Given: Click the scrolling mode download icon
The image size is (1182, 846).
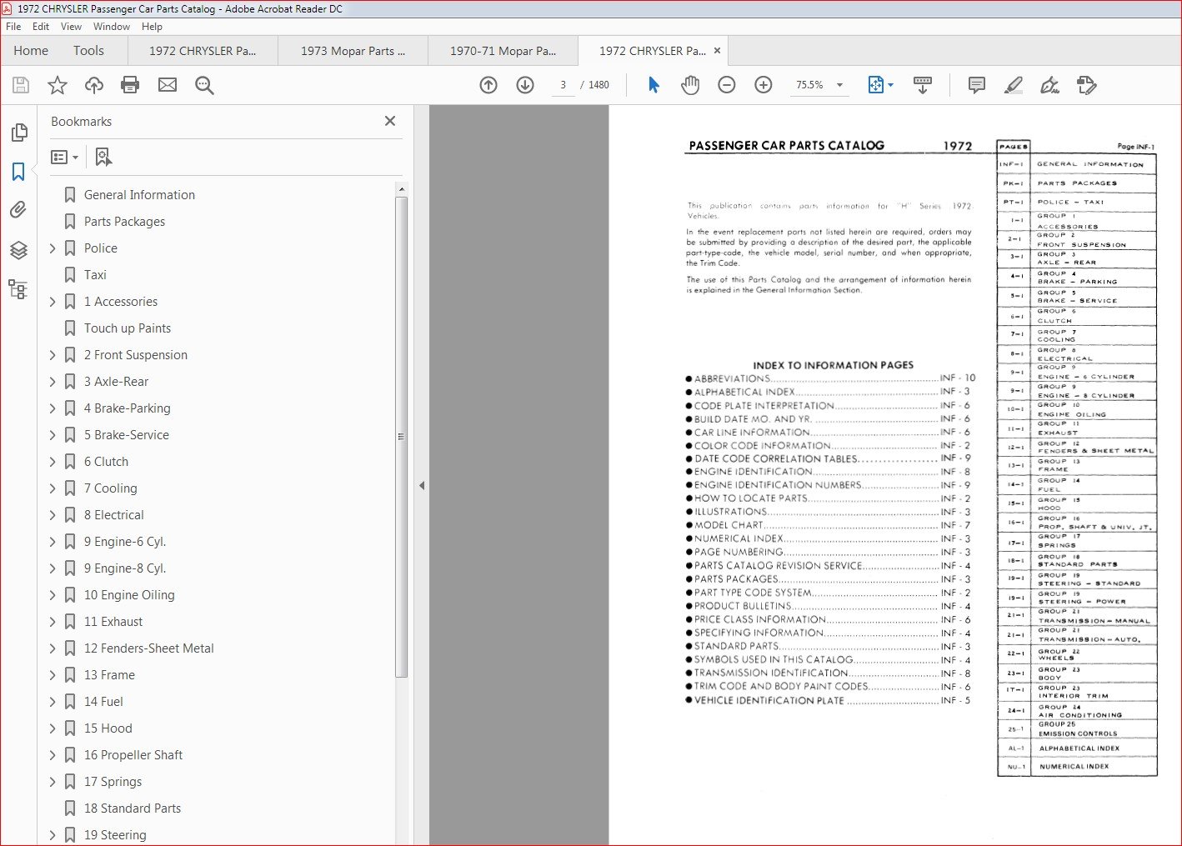Looking at the screenshot, I should 923,85.
